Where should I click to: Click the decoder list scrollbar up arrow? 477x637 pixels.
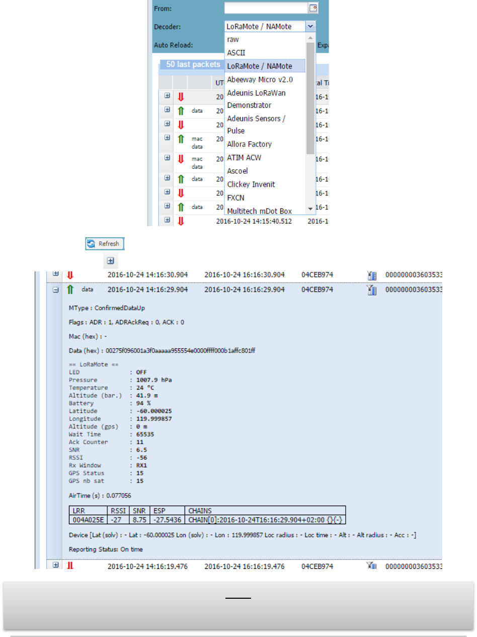click(x=310, y=37)
